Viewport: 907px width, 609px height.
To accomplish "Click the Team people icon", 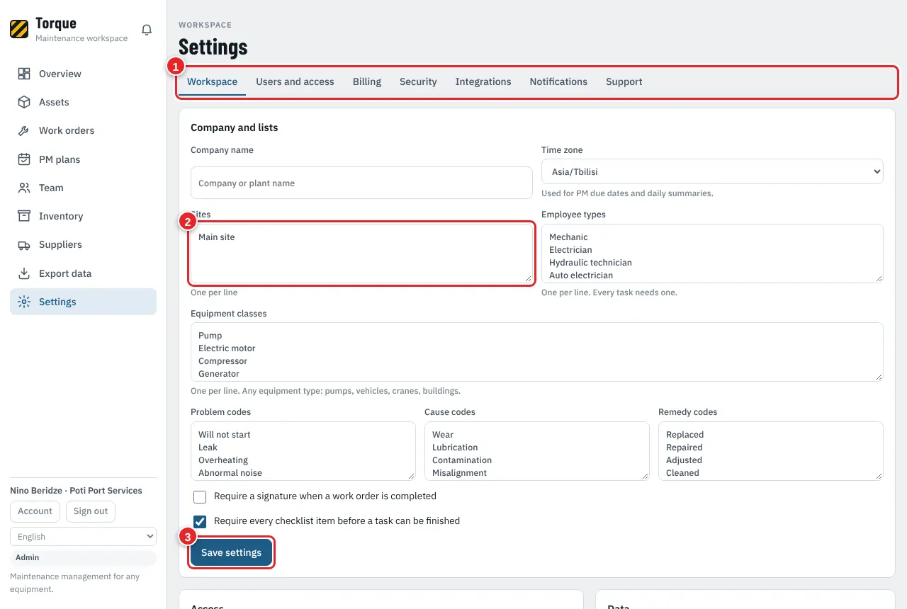I will (24, 188).
